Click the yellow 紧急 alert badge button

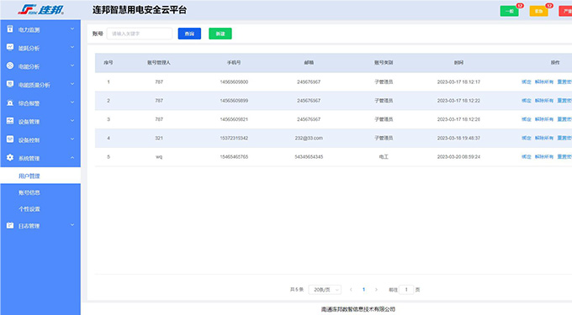click(539, 11)
